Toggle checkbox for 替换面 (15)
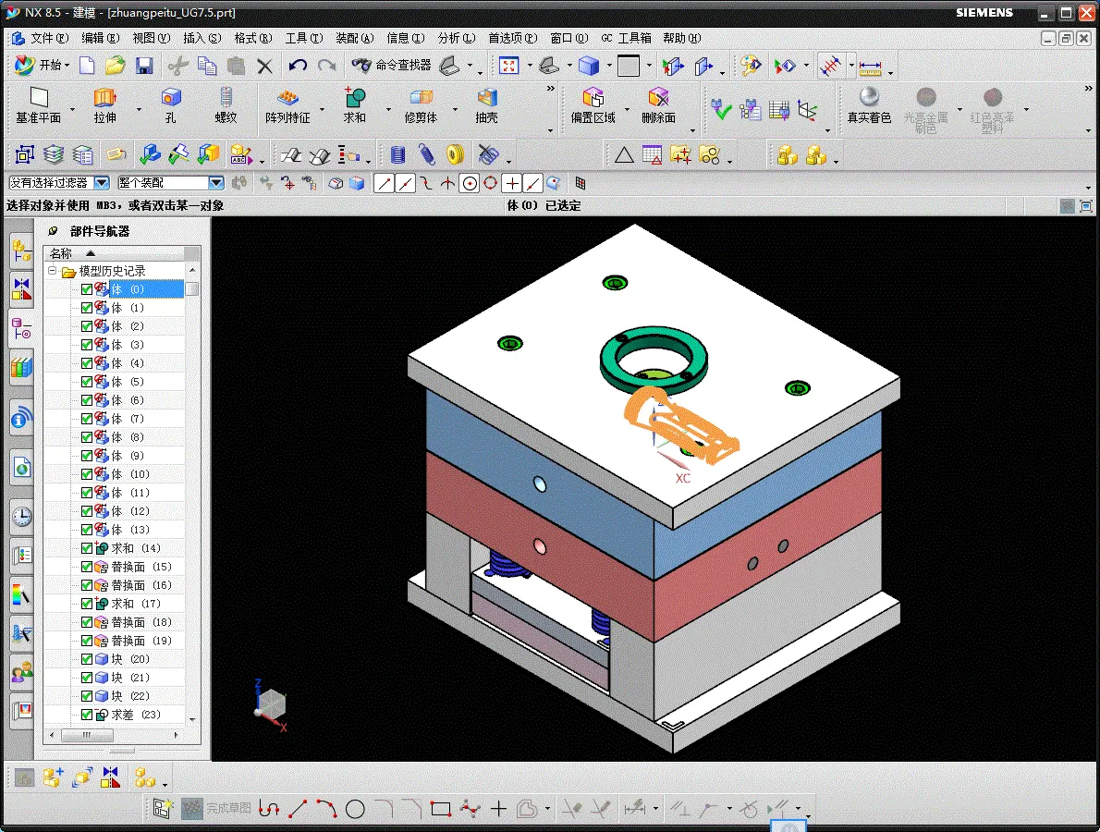The height and width of the screenshot is (832, 1100). 87,567
